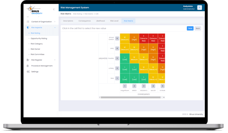The image size is (228, 133).
Task: Collapse the sidebar with double-chevron icon
Action: [54, 9]
